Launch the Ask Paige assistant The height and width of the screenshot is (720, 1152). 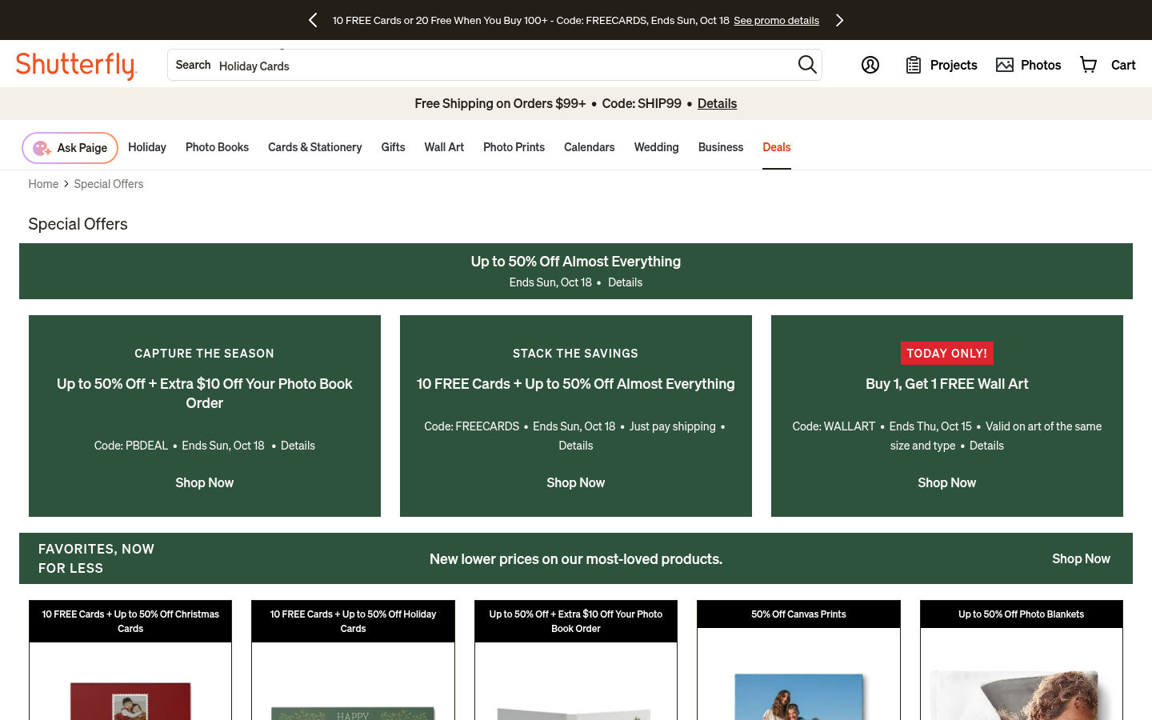click(x=70, y=148)
